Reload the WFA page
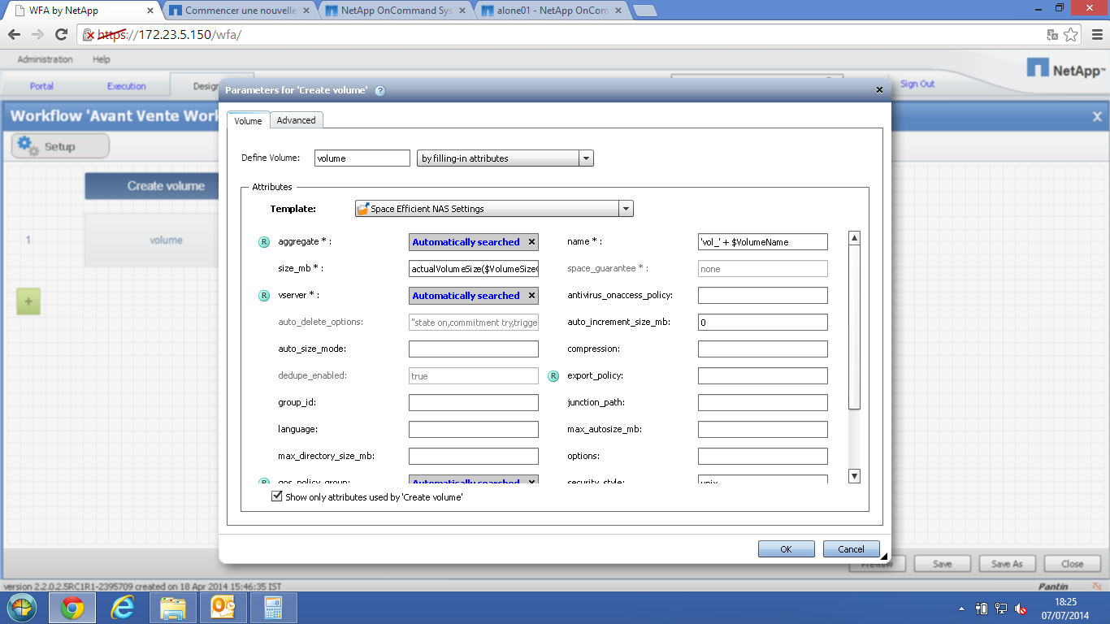1110x624 pixels. [x=61, y=35]
